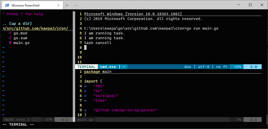Click the main.go status line label
The height and width of the screenshot is (129, 268).
[85, 120]
